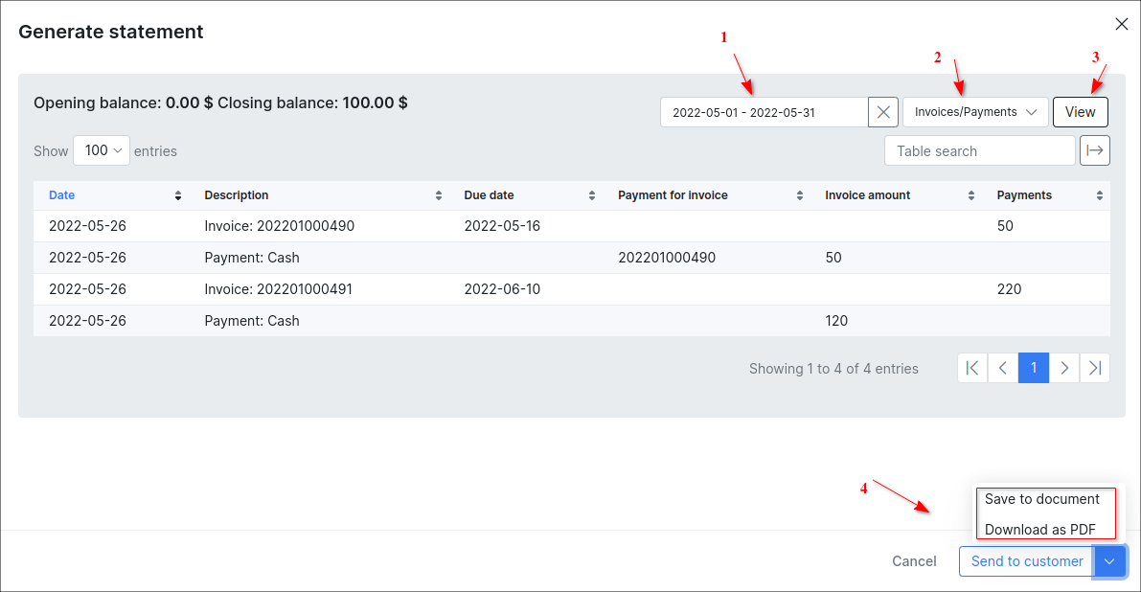
Task: Select Download as PDF option
Action: (1039, 530)
